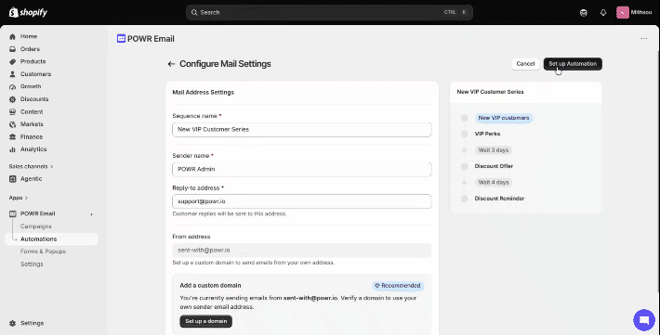Click the Configure Mail Settings heading
Viewport: 660px width, 335px height.
coord(225,64)
